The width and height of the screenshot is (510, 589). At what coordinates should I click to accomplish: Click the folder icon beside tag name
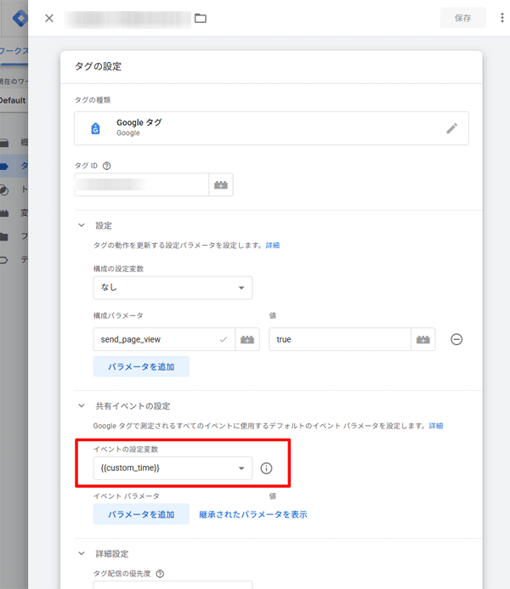201,18
